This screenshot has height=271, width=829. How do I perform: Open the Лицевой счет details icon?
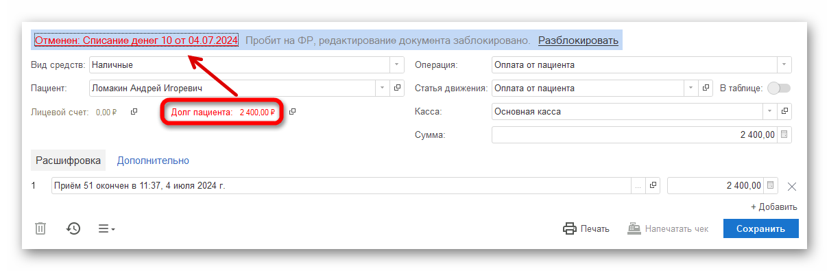[134, 111]
